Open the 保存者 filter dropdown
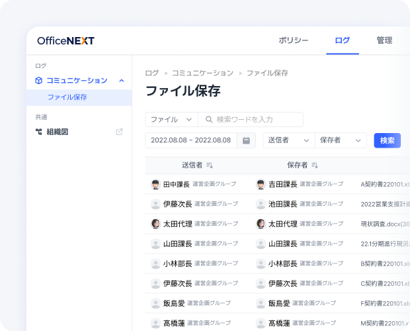The height and width of the screenshot is (331, 410). click(x=341, y=140)
